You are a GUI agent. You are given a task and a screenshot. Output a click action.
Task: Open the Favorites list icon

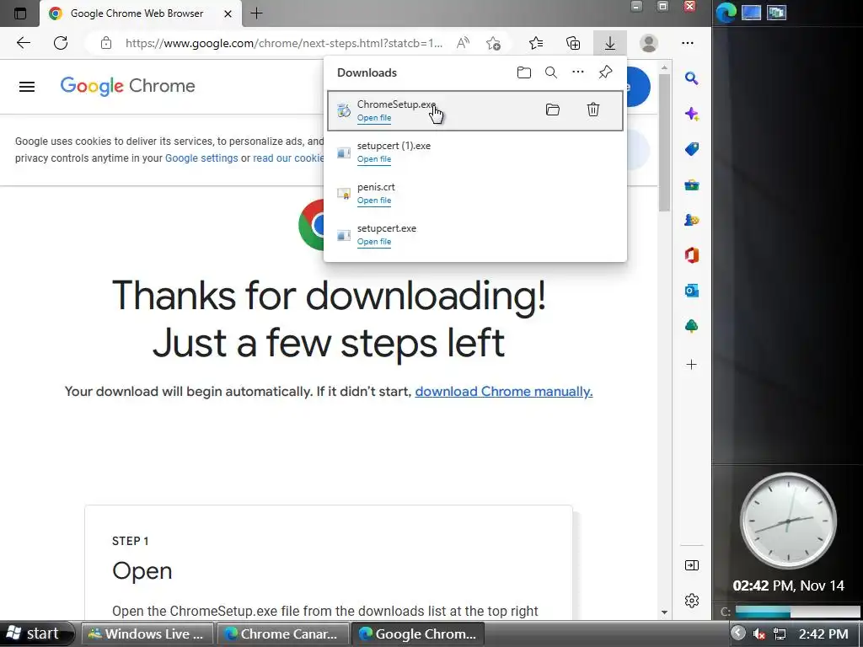click(536, 43)
